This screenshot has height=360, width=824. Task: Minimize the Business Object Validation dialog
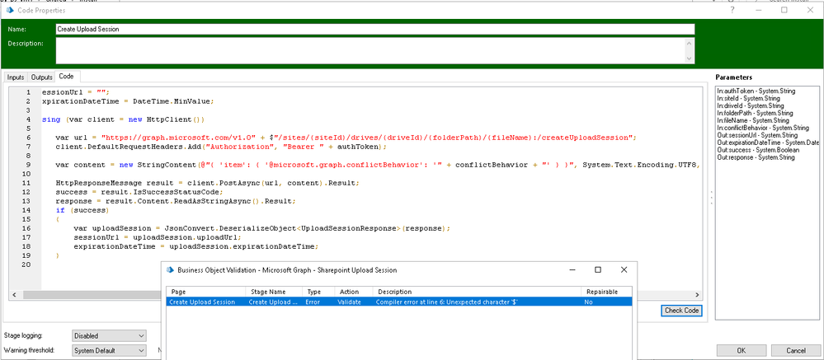tap(572, 270)
